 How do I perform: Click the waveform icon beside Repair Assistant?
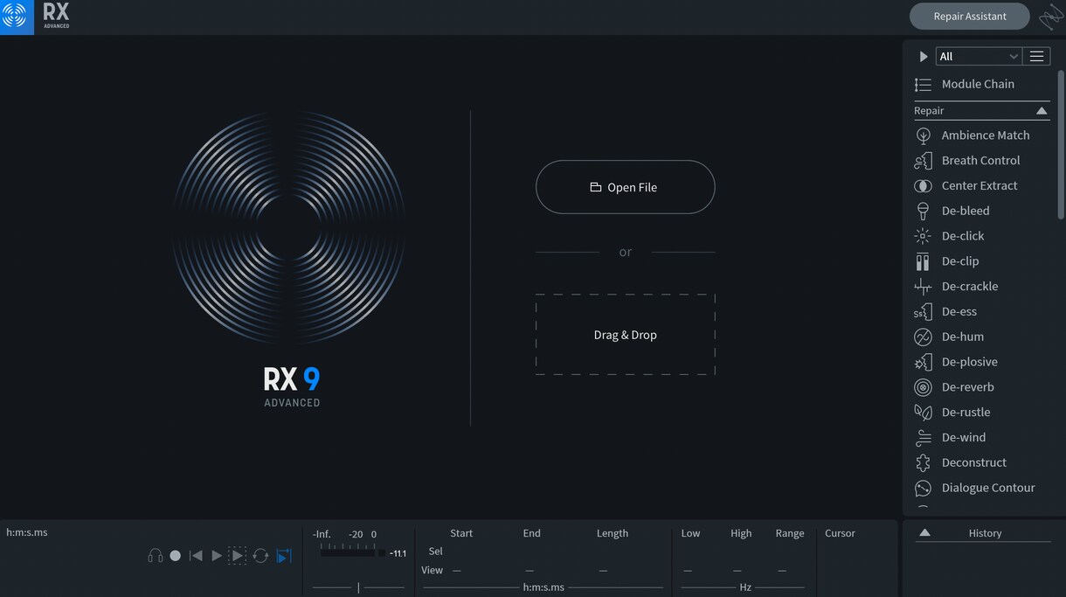(1051, 17)
